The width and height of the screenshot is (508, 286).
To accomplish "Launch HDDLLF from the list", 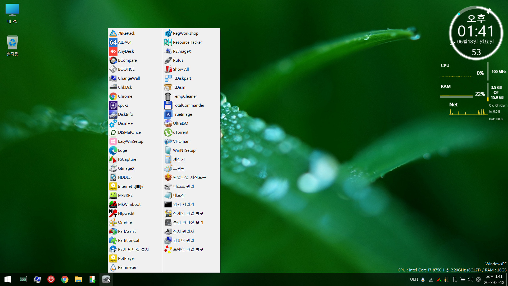I will (135, 177).
